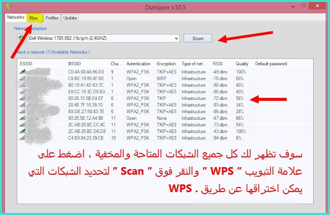Click the adapter refresh icon

[21, 38]
